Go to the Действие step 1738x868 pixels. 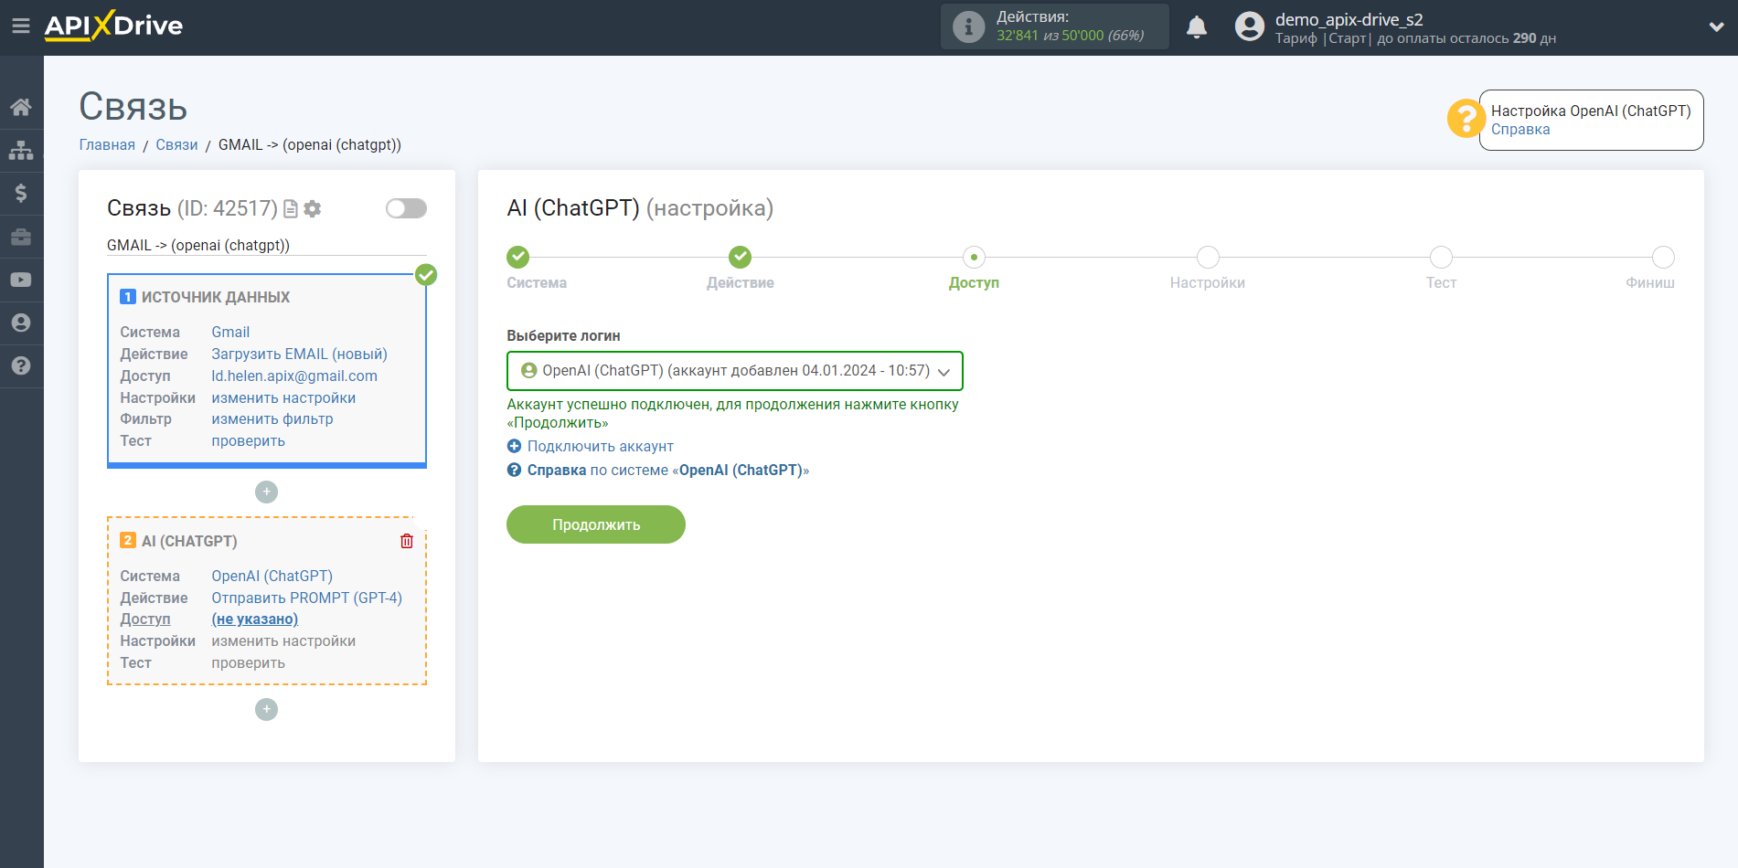(x=740, y=257)
